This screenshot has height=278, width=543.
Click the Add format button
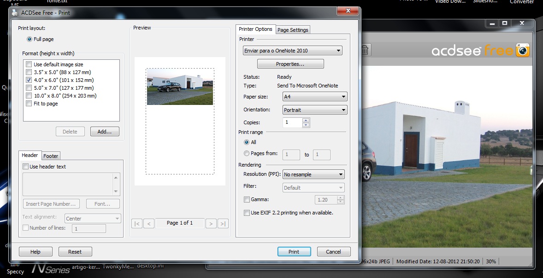105,132
